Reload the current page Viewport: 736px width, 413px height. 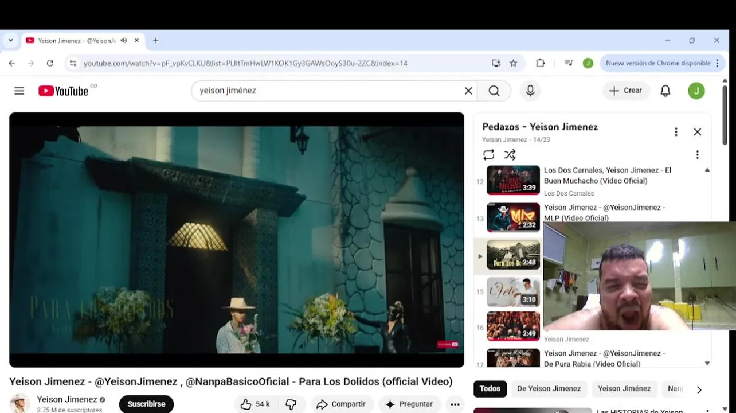tap(50, 63)
